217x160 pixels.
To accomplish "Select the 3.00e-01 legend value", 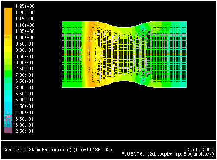I will pos(24,125).
